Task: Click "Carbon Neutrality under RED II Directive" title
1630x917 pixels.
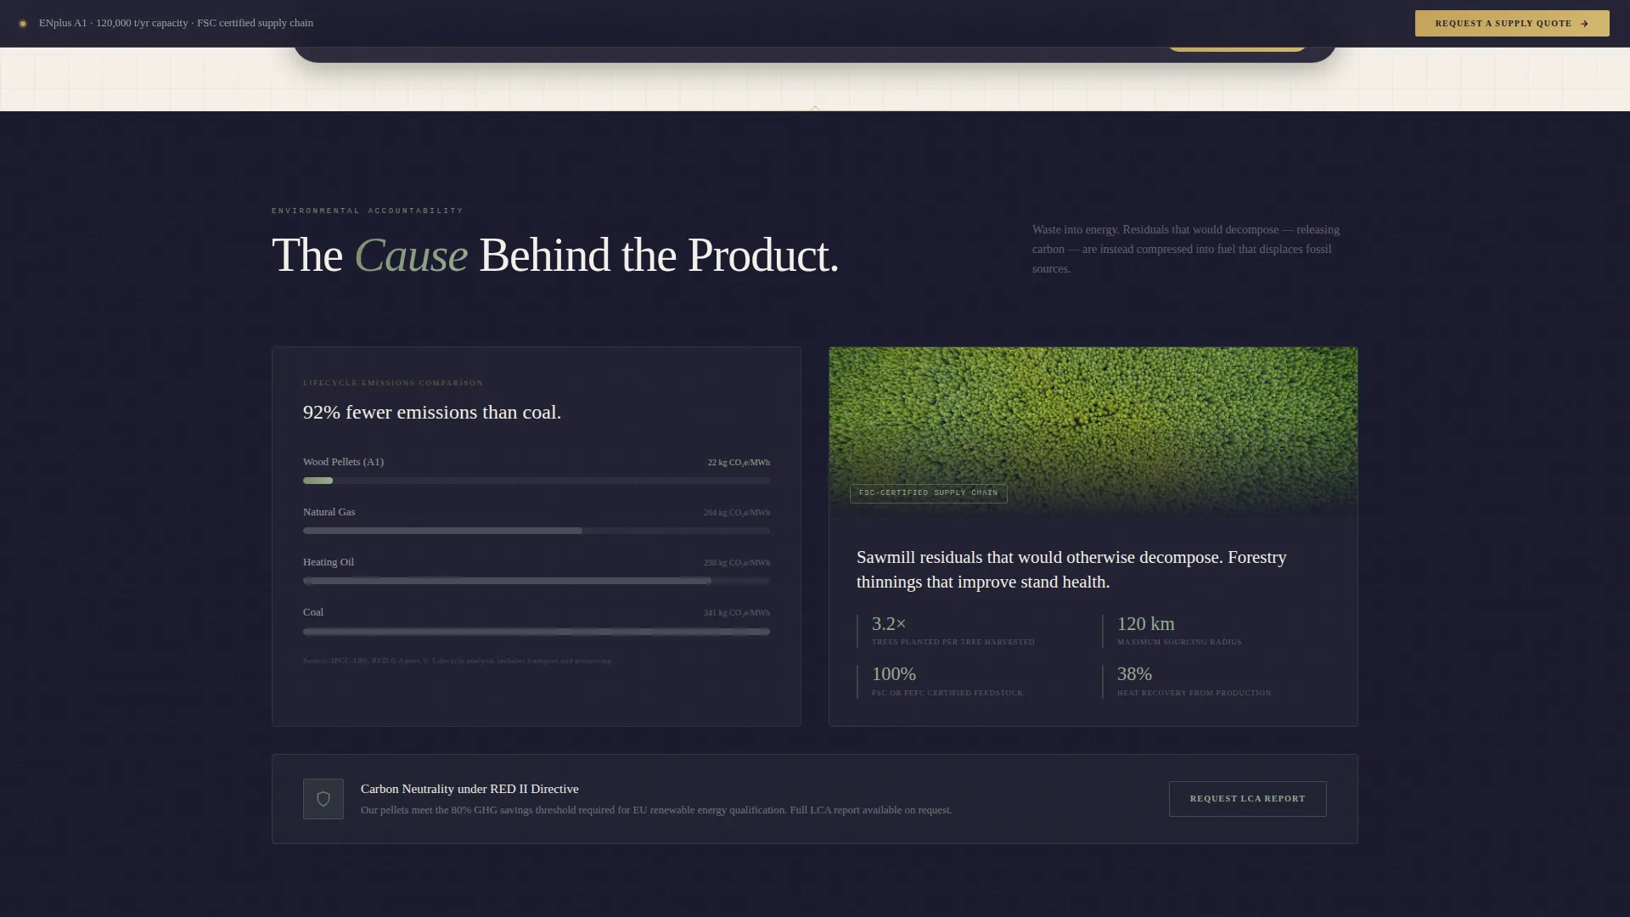Action: pos(469,789)
